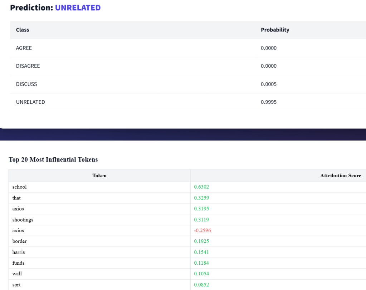Click the 0.0005 probability value

tap(269, 84)
